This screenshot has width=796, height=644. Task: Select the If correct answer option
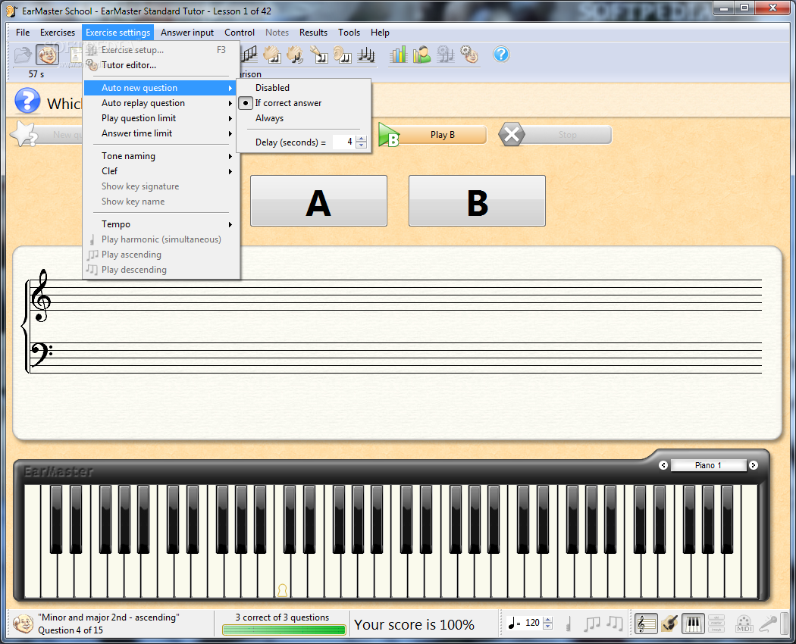[x=288, y=103]
